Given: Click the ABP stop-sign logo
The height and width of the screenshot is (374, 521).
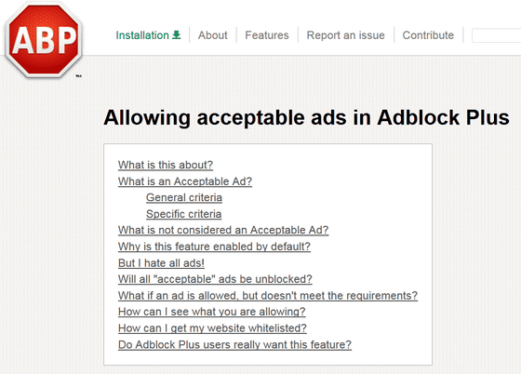Looking at the screenshot, I should pyautogui.click(x=44, y=40).
